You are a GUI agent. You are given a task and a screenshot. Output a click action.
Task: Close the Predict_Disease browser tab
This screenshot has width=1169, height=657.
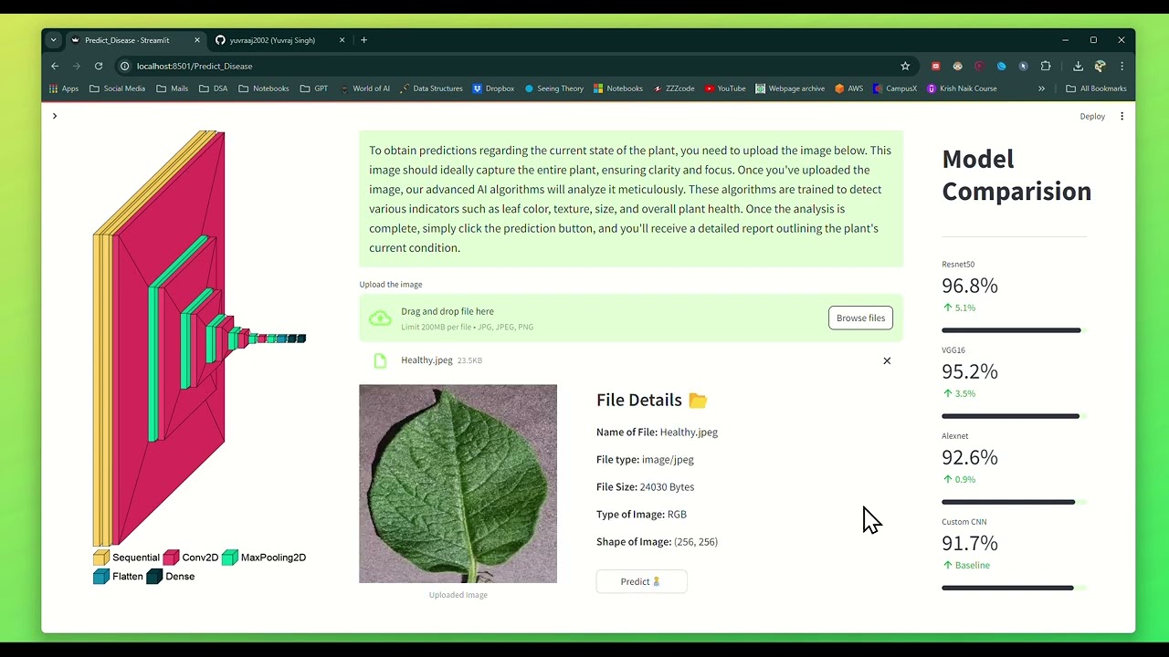click(196, 40)
